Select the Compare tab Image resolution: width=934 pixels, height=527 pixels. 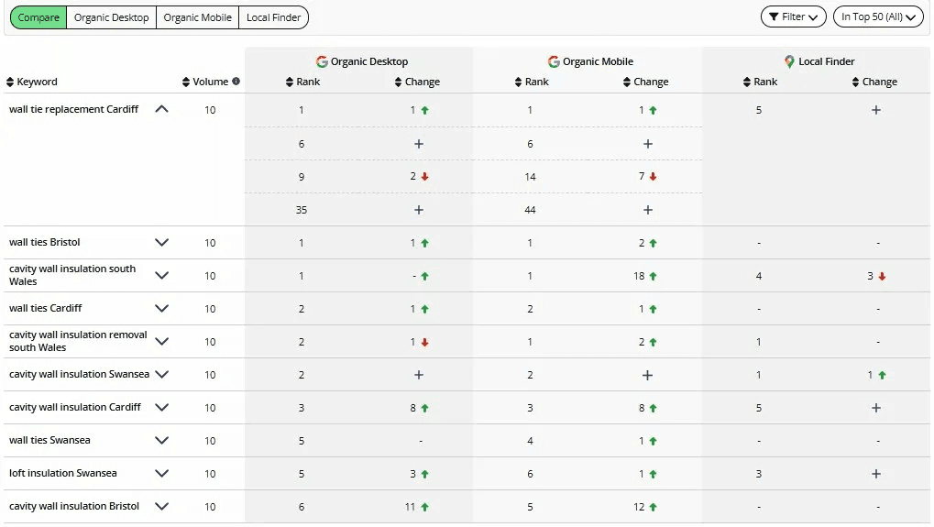click(x=38, y=17)
